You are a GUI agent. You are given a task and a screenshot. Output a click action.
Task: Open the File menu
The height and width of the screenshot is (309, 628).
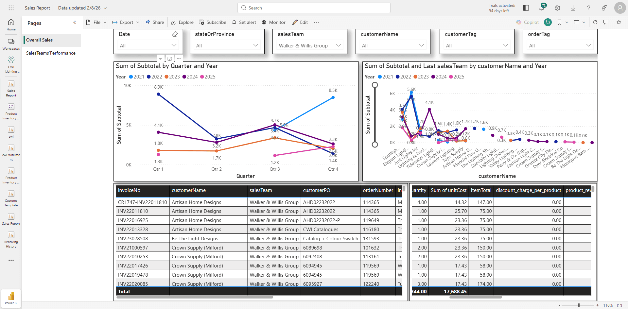[x=96, y=22]
